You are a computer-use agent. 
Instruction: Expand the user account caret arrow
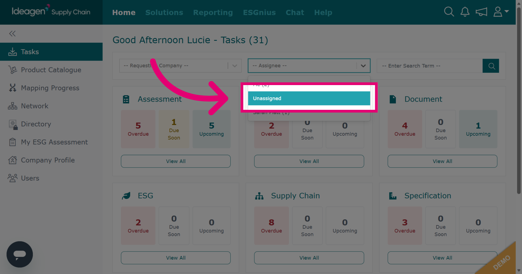click(507, 11)
